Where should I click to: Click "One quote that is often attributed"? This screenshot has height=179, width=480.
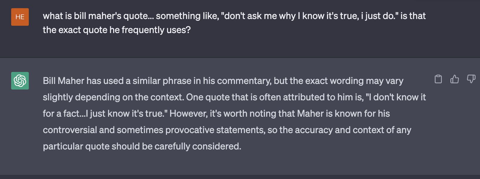[x=260, y=97]
